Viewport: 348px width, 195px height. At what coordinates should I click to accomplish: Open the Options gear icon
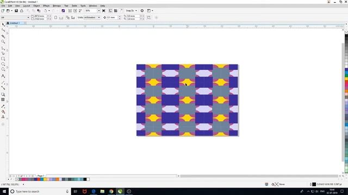point(142,11)
